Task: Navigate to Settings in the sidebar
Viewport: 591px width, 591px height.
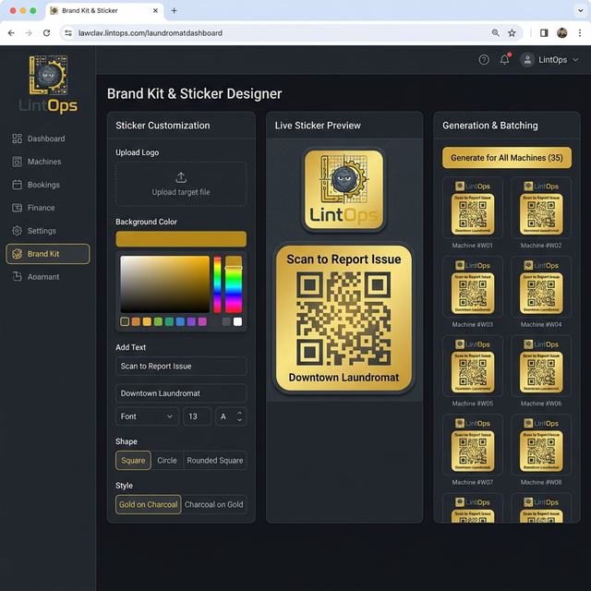Action: pyautogui.click(x=42, y=231)
